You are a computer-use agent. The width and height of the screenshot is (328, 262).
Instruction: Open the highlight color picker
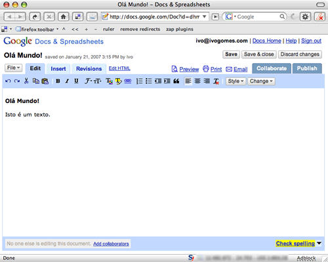point(118,81)
